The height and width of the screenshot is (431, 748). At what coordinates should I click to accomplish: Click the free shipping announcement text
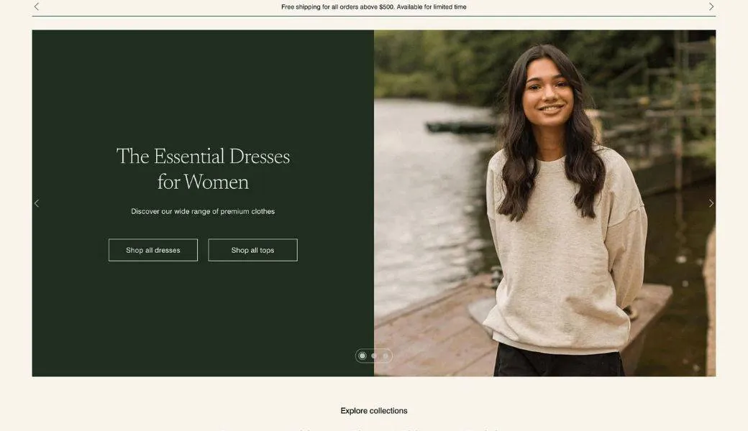[373, 6]
